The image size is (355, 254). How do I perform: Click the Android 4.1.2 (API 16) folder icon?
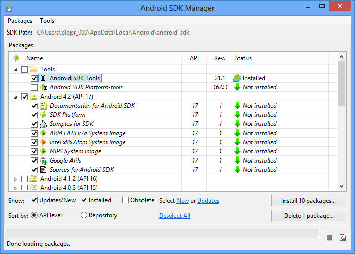click(33, 179)
